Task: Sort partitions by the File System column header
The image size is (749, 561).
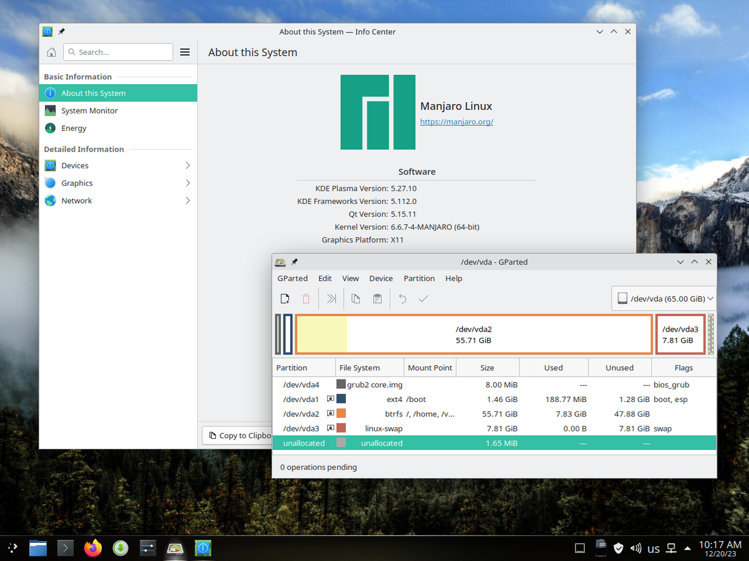Action: point(370,368)
